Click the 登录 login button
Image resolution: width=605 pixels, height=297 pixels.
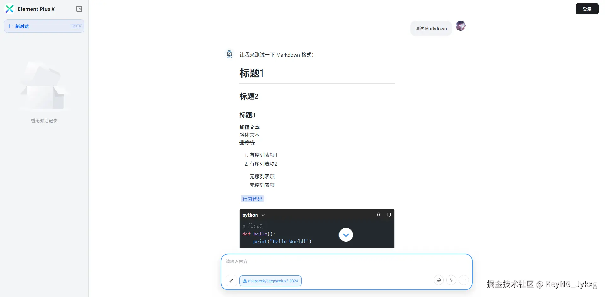pyautogui.click(x=587, y=9)
